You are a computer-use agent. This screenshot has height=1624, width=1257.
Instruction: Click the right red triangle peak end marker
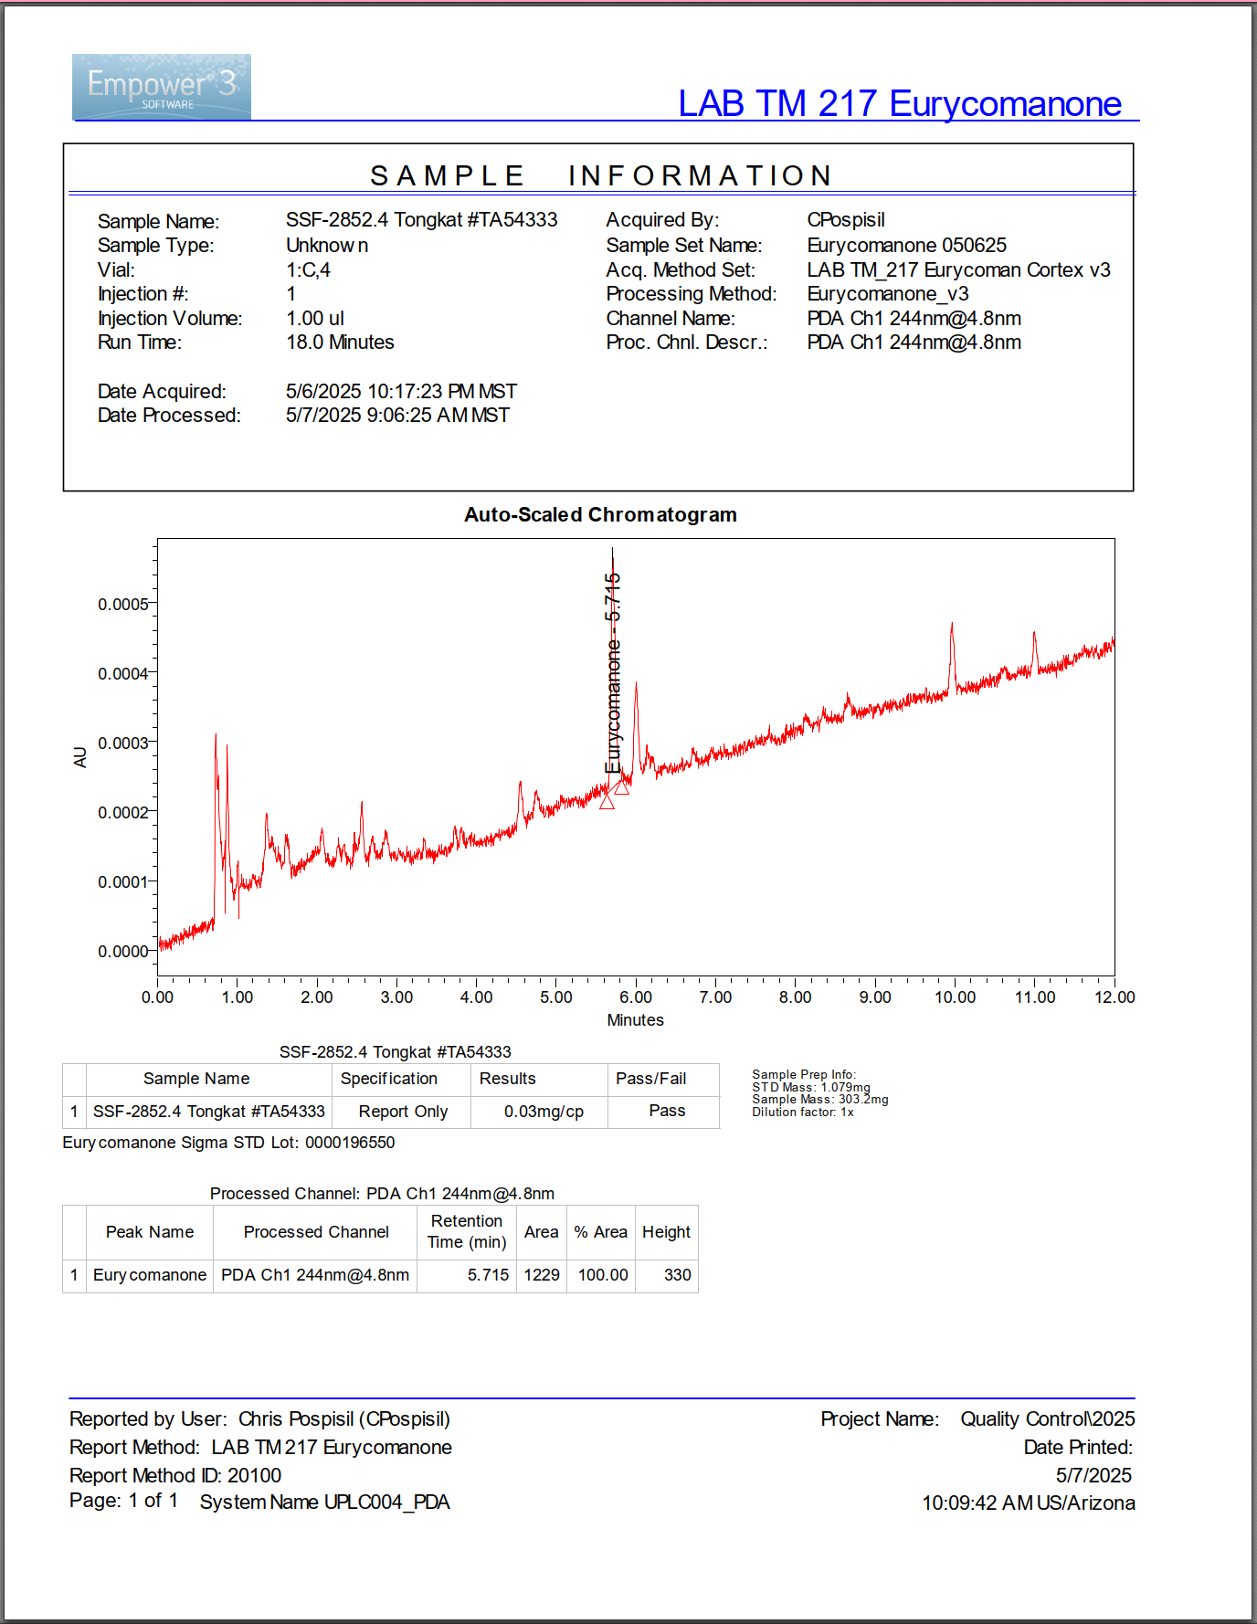(622, 786)
